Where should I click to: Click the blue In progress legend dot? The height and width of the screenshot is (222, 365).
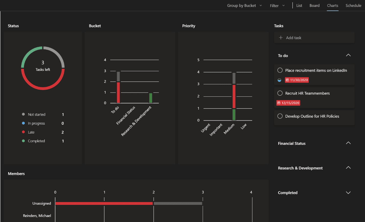[23, 123]
